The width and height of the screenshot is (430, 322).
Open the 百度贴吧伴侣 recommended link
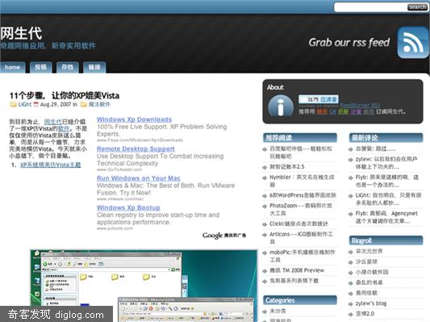(301, 153)
